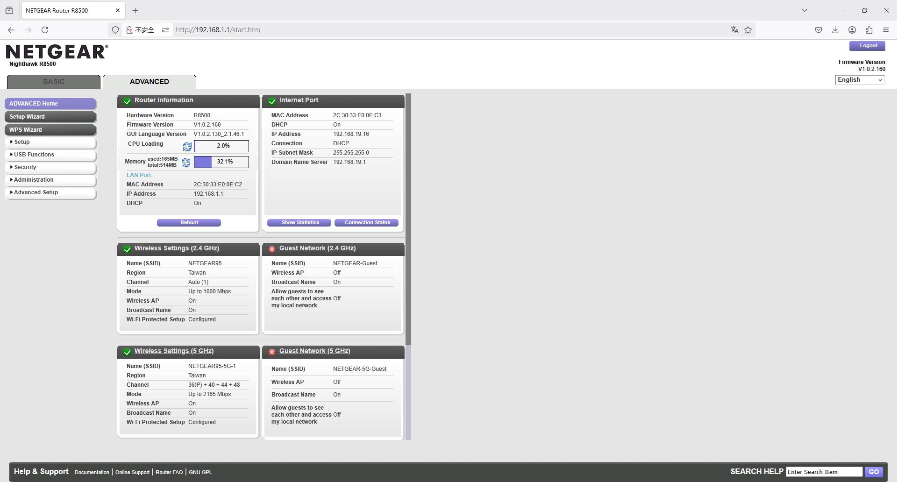897x482 pixels.
Task: Launch the WPS Wizard
Action: (x=50, y=130)
